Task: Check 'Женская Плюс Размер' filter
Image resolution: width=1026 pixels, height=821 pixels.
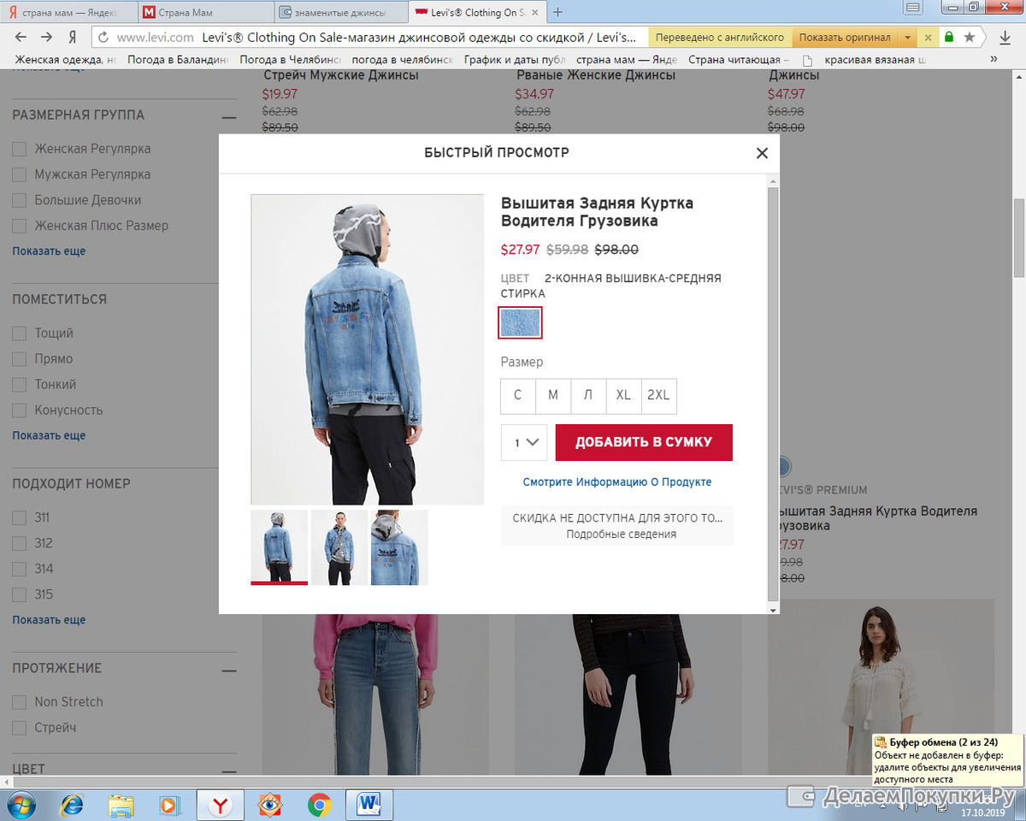Action: [x=19, y=226]
